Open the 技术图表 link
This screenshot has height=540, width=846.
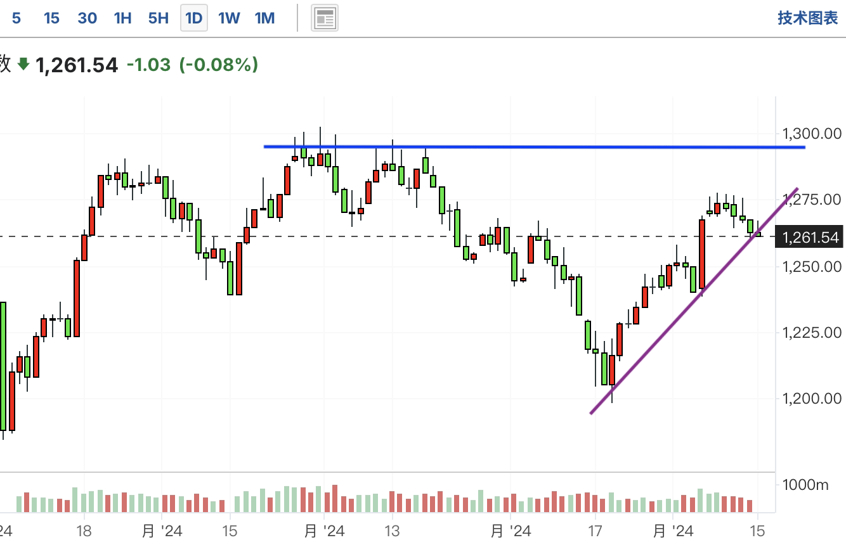pos(808,18)
